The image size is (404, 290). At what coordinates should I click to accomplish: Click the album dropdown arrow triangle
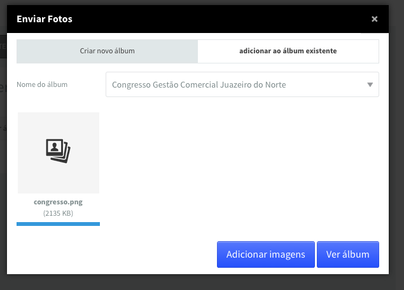point(370,84)
